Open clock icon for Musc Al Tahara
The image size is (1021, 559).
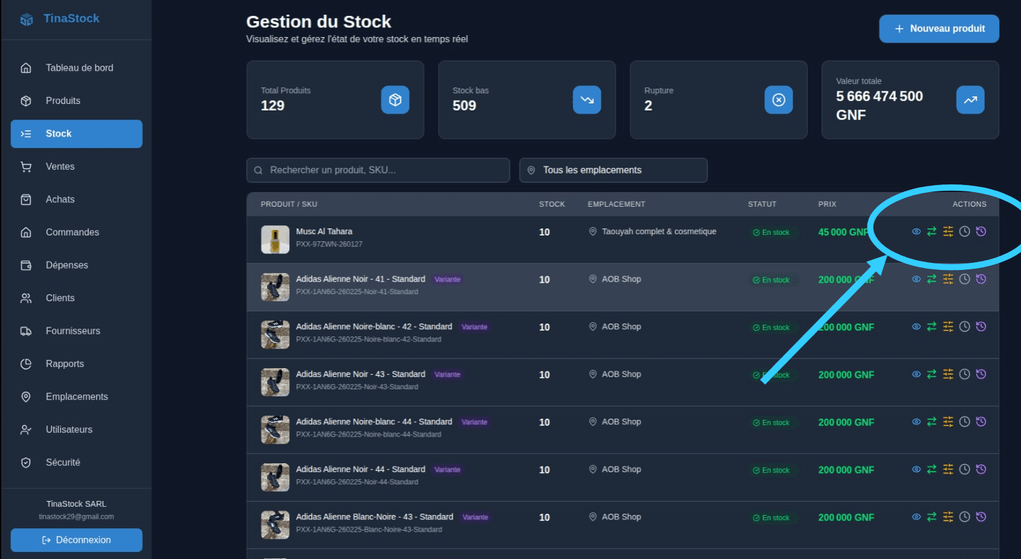point(965,232)
